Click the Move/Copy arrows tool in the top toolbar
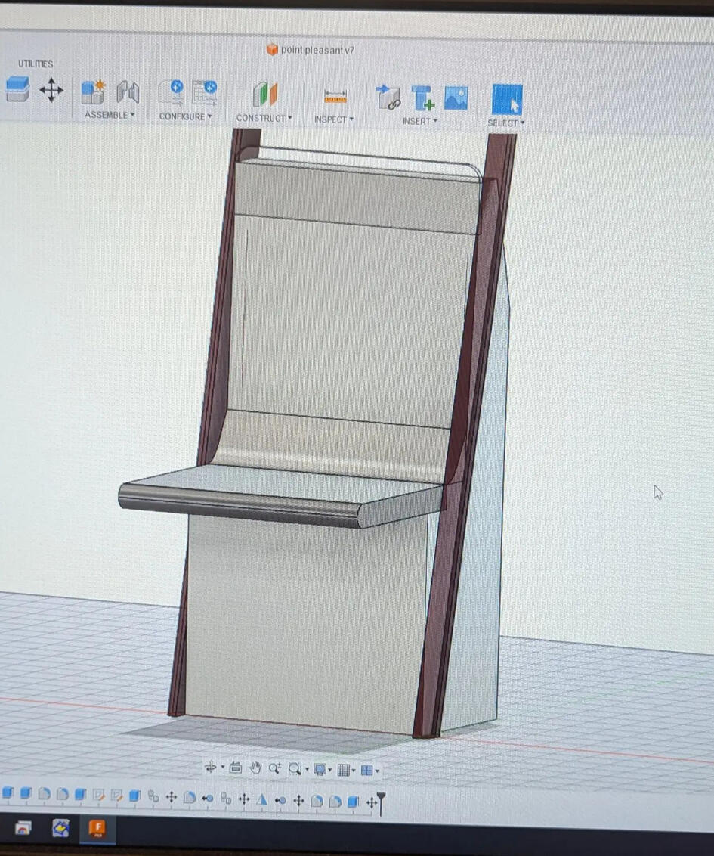The height and width of the screenshot is (856, 714). pyautogui.click(x=51, y=90)
